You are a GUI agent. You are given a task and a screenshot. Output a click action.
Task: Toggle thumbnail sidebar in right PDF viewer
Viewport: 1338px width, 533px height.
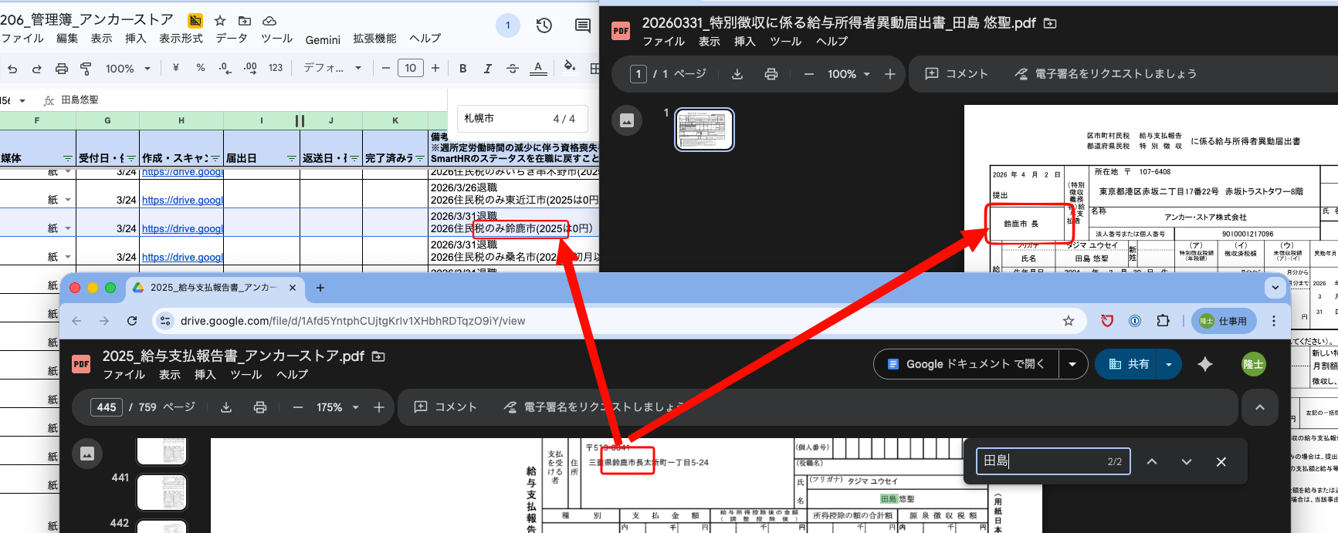(627, 120)
